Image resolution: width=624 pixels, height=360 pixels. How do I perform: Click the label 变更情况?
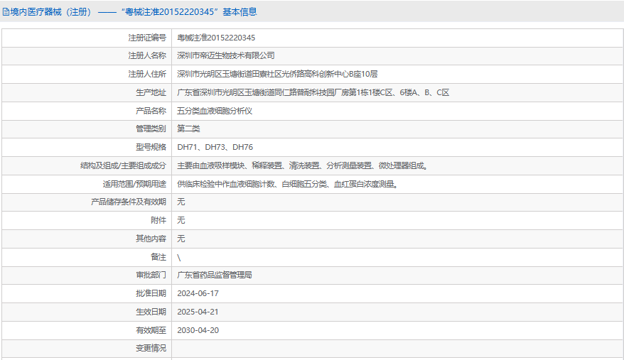(x=151, y=349)
